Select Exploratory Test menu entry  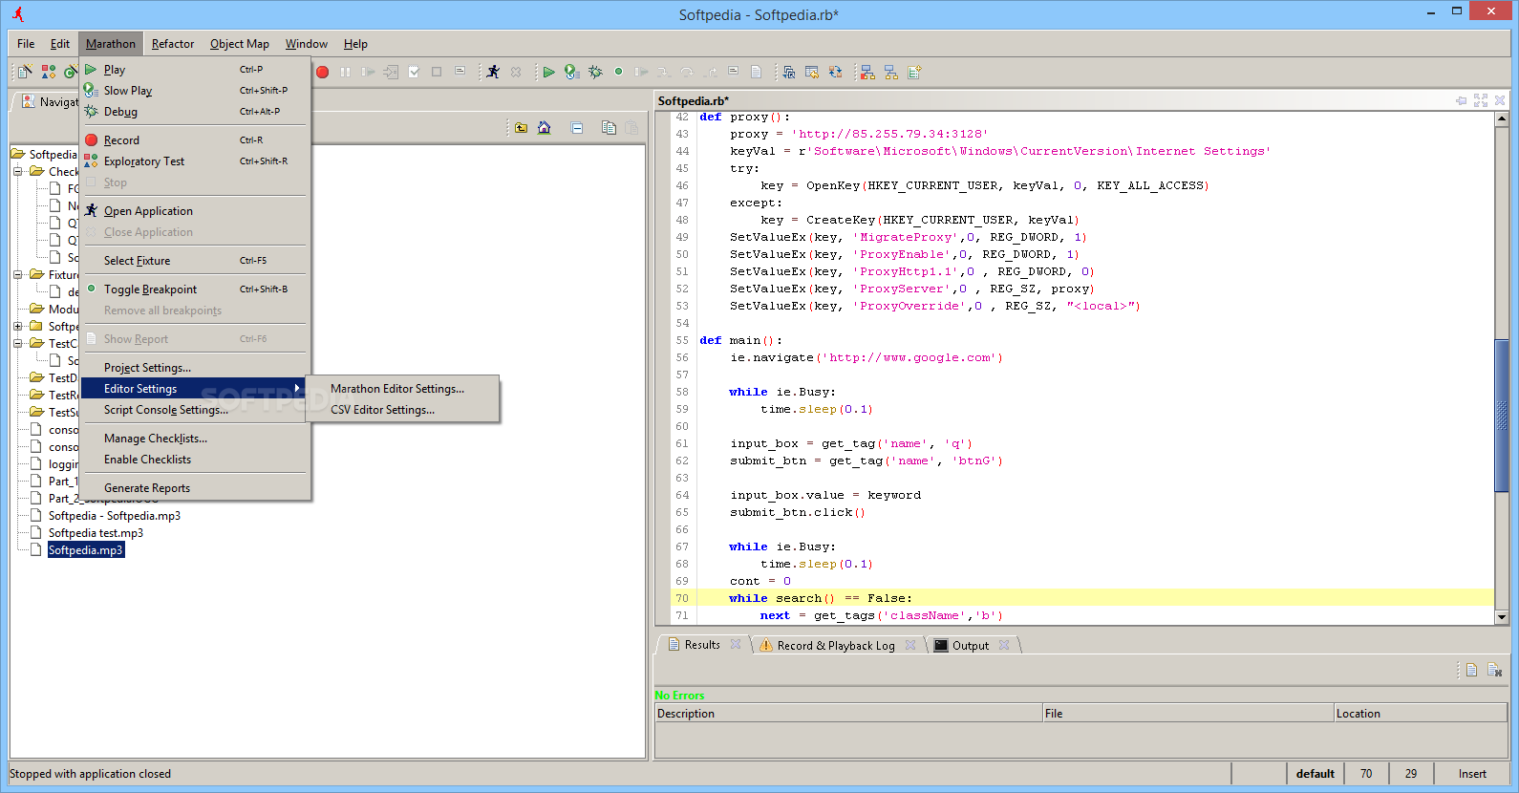coord(195,161)
